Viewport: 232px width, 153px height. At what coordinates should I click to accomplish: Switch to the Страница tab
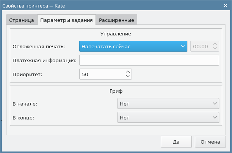(x=22, y=20)
